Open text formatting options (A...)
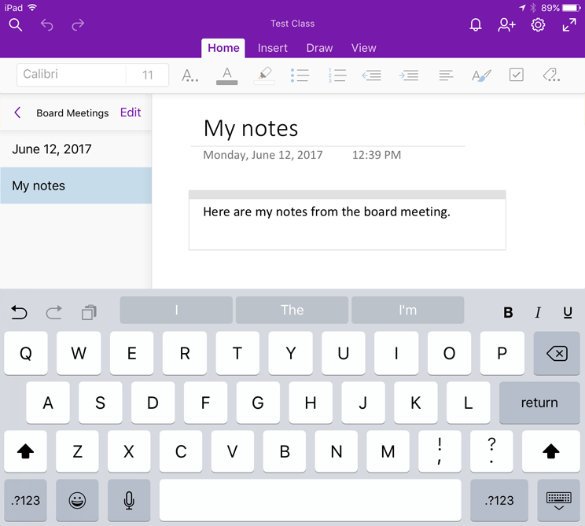Screen dimensions: 585x526 pos(190,75)
